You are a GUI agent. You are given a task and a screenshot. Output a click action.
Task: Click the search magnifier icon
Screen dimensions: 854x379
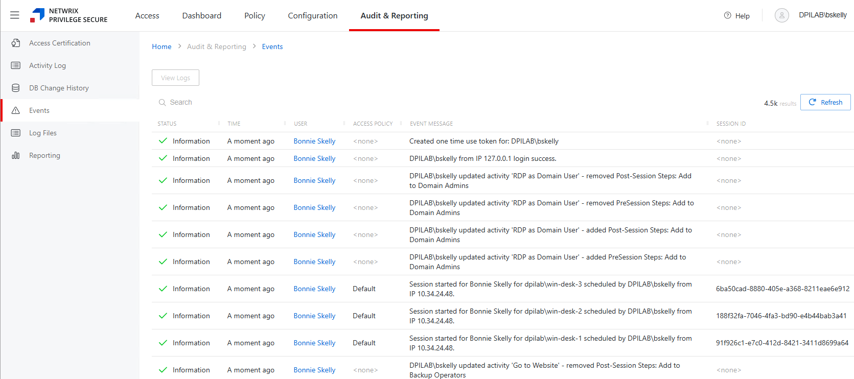pyautogui.click(x=162, y=103)
